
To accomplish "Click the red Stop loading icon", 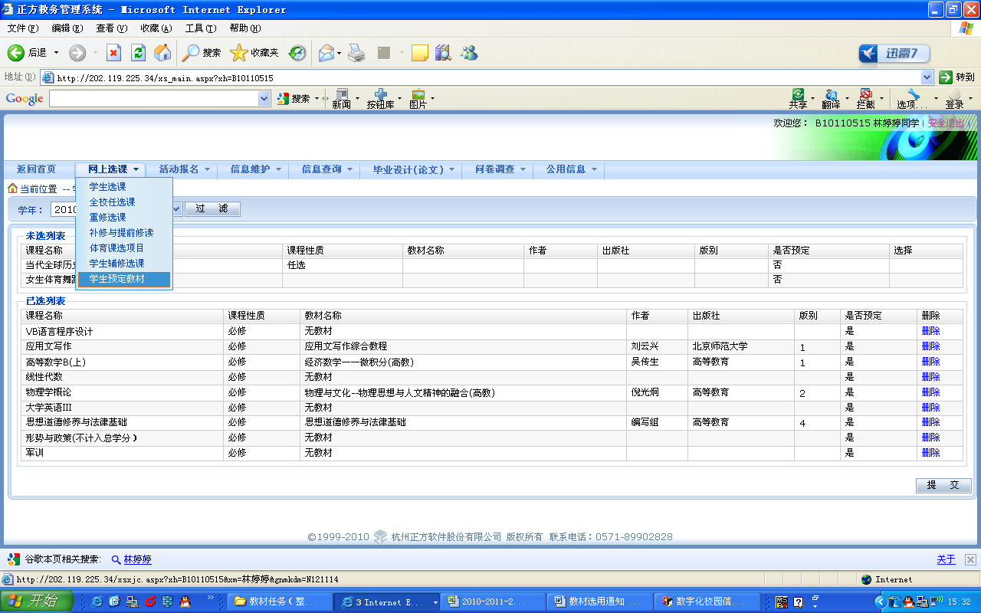I will pos(113,53).
